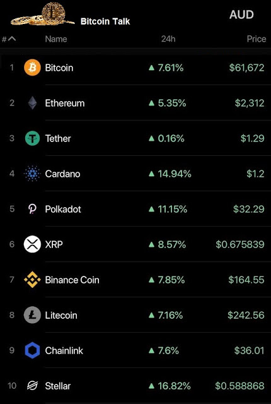
Task: Tap the yellow Binance Coin icon
Action: coord(32,280)
